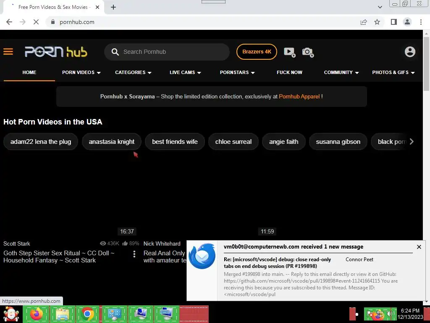Viewport: 430px width, 323px height.
Task: Open the site hamburger menu
Action: pos(8,52)
